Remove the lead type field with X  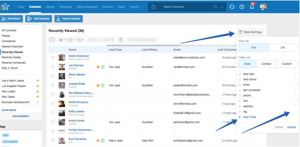click(x=296, y=74)
